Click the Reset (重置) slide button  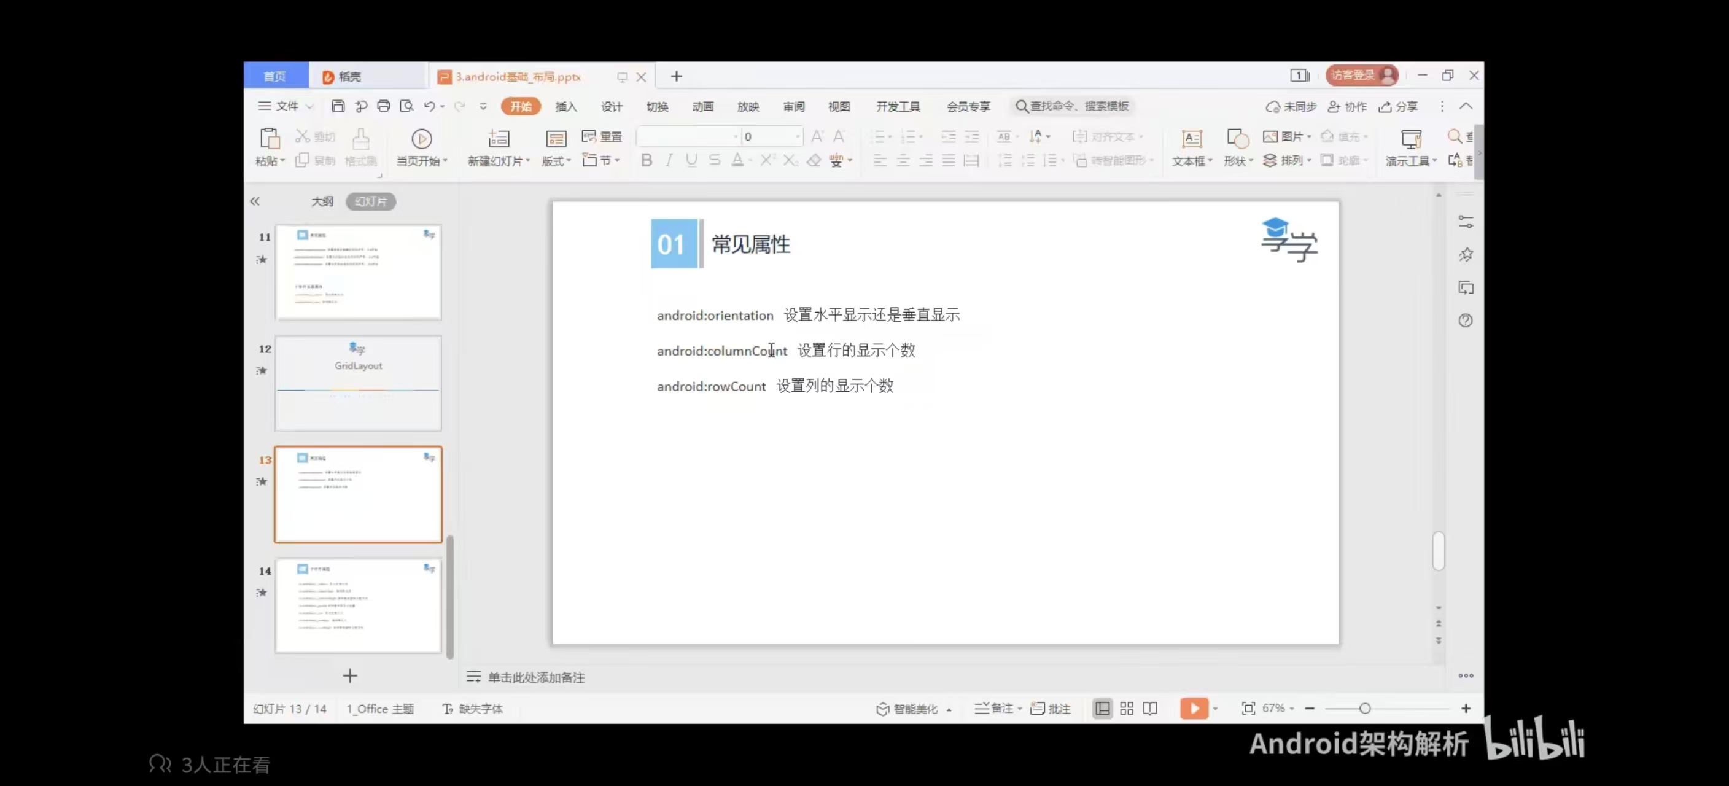click(x=602, y=136)
